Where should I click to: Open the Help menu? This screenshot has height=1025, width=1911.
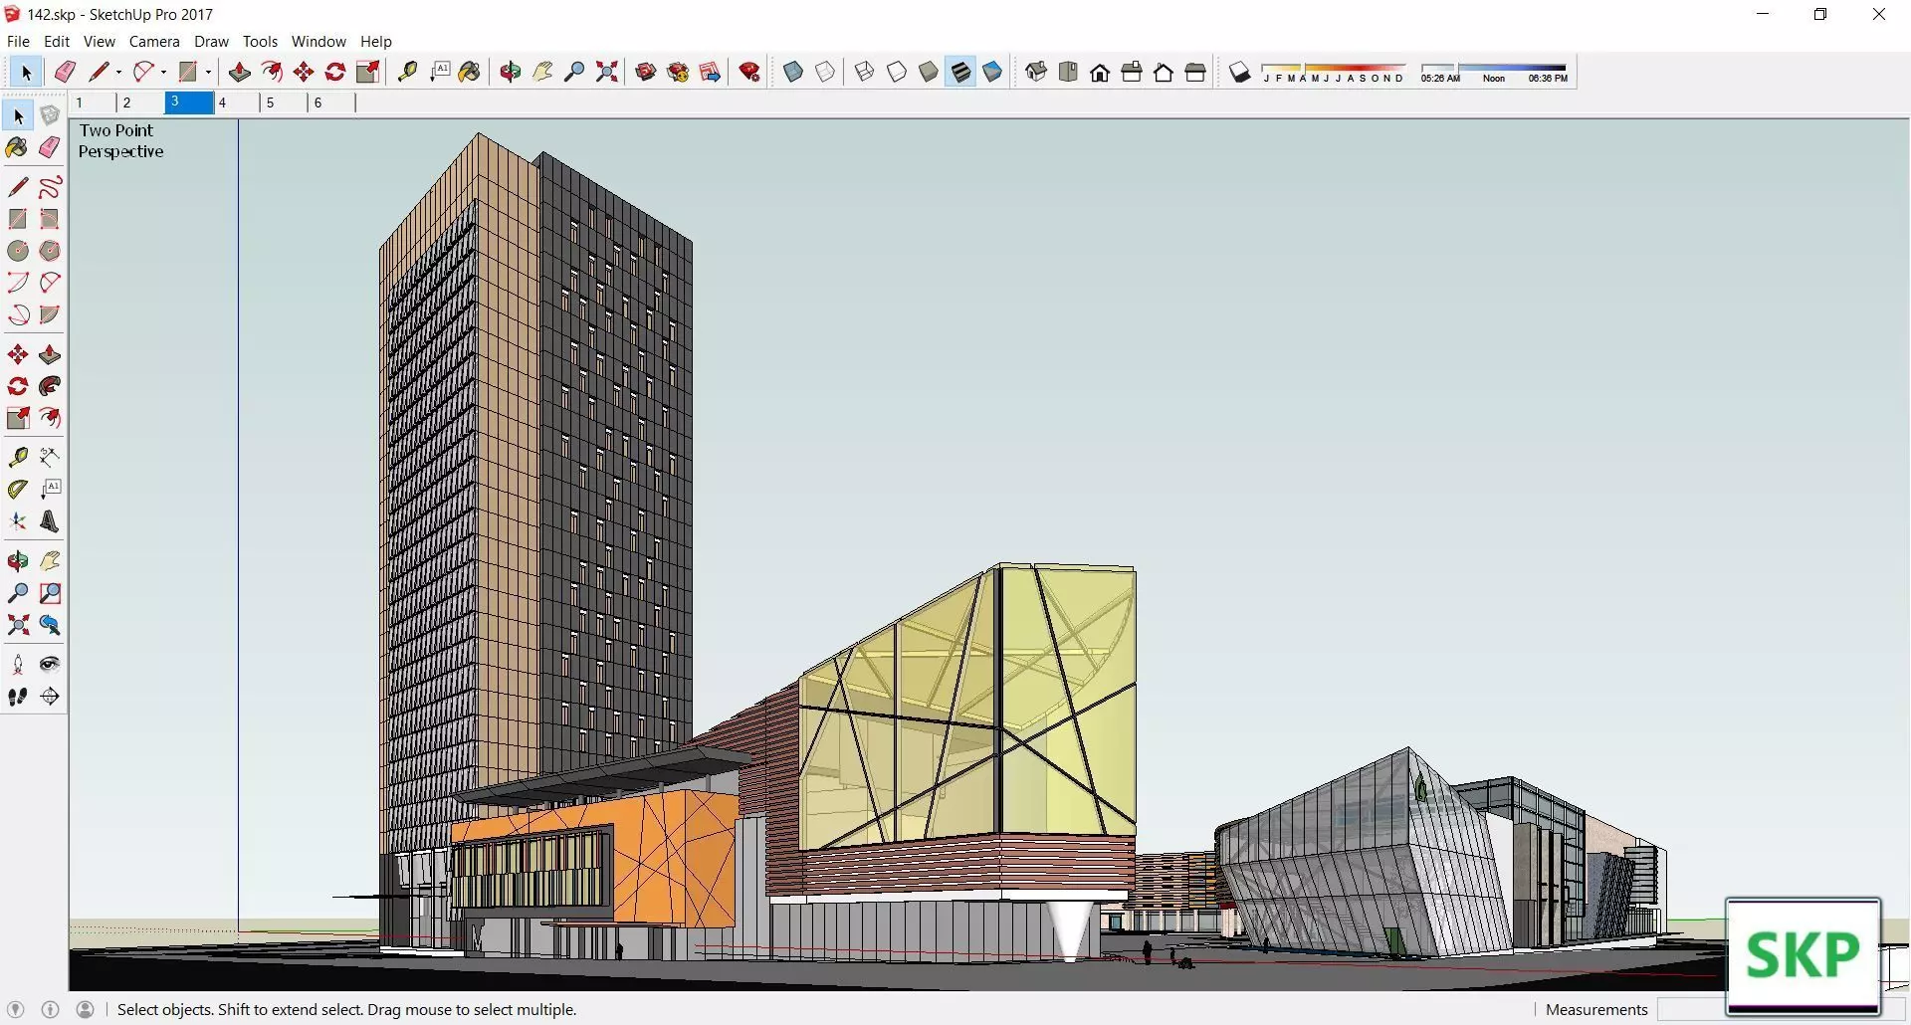(x=376, y=41)
